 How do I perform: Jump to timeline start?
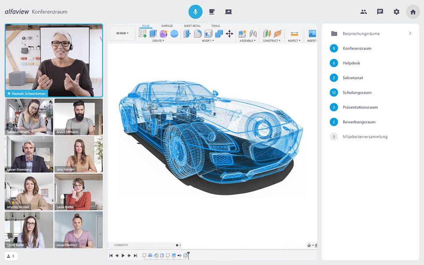pos(111,255)
